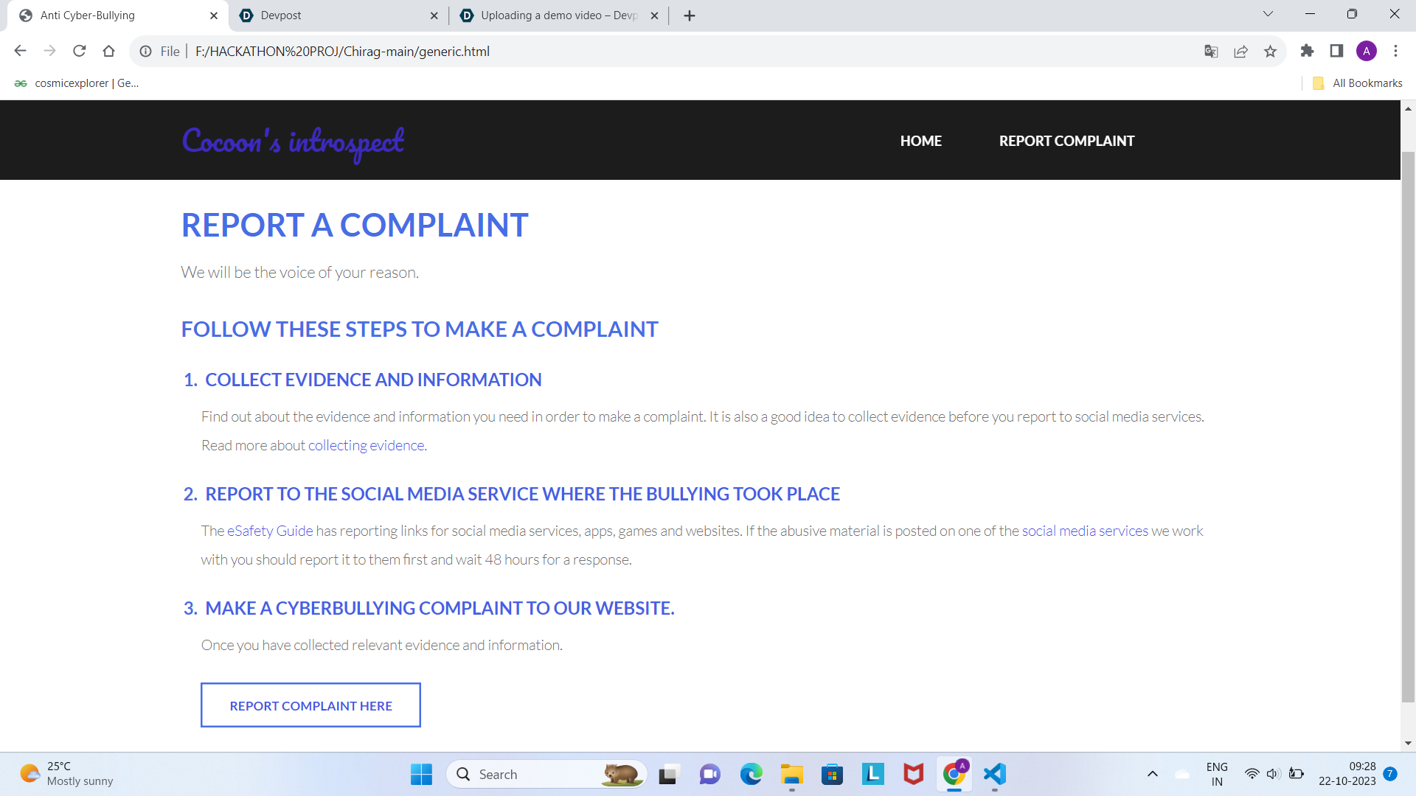This screenshot has height=796, width=1416.
Task: Toggle the browser side panel icon
Action: (x=1336, y=51)
